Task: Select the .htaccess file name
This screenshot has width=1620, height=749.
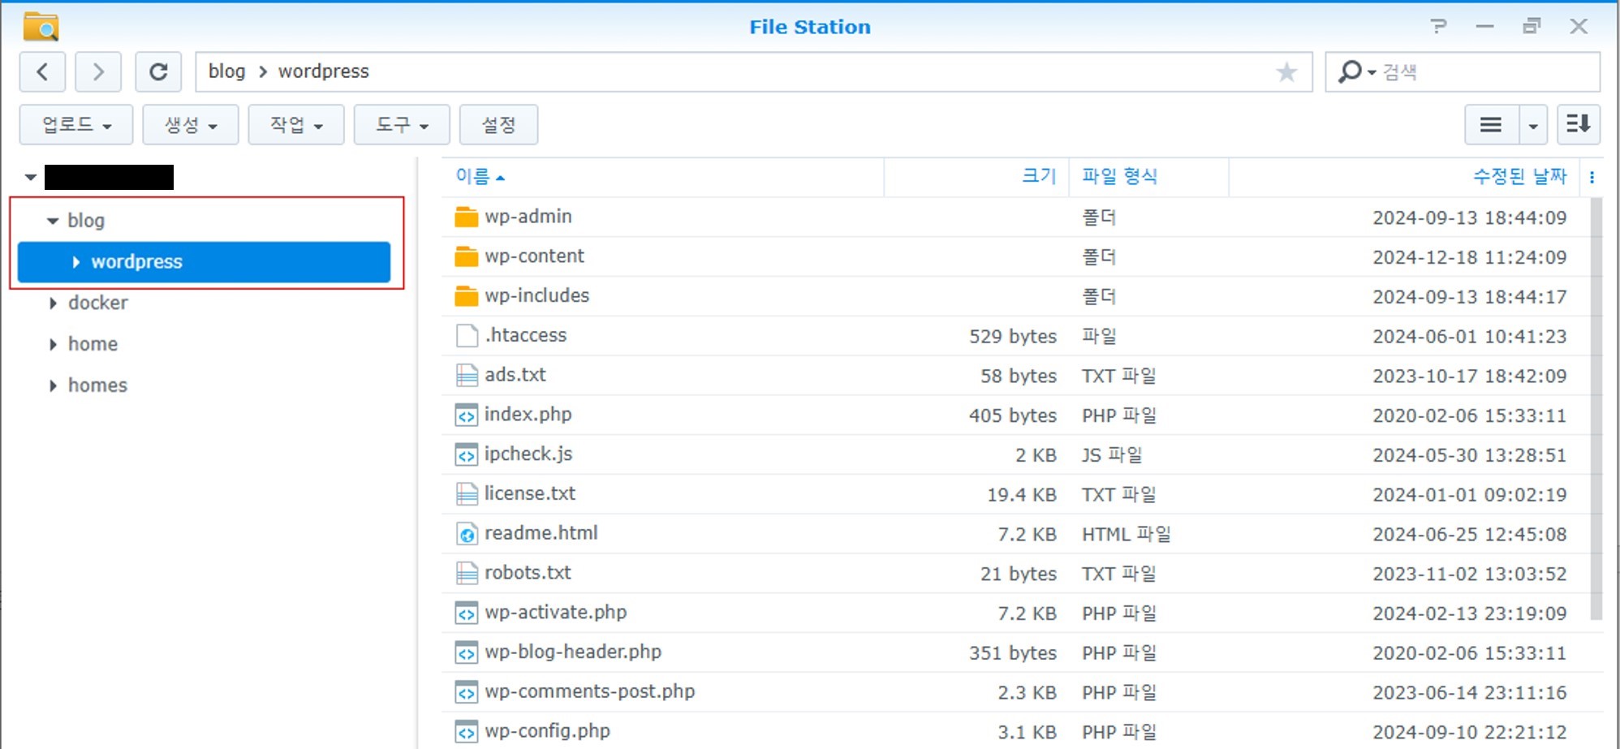Action: coord(526,335)
